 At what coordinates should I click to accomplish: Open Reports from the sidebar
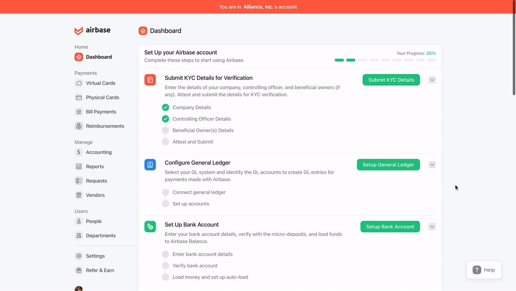pos(95,166)
